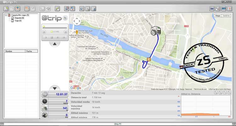This screenshot has width=236, height=126.
Task: Click the refresh icon beside the @trip logo
Action: coord(65,18)
